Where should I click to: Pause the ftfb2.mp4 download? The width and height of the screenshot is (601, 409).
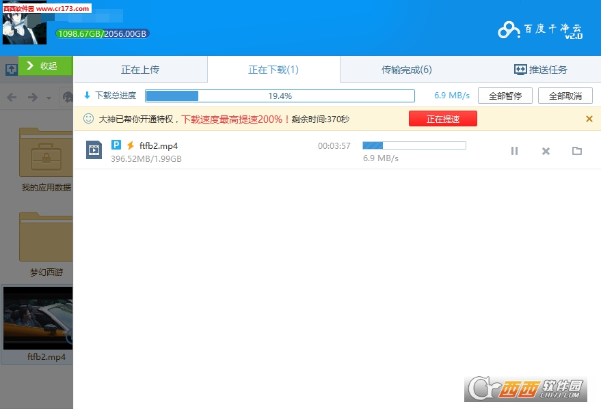click(x=514, y=151)
